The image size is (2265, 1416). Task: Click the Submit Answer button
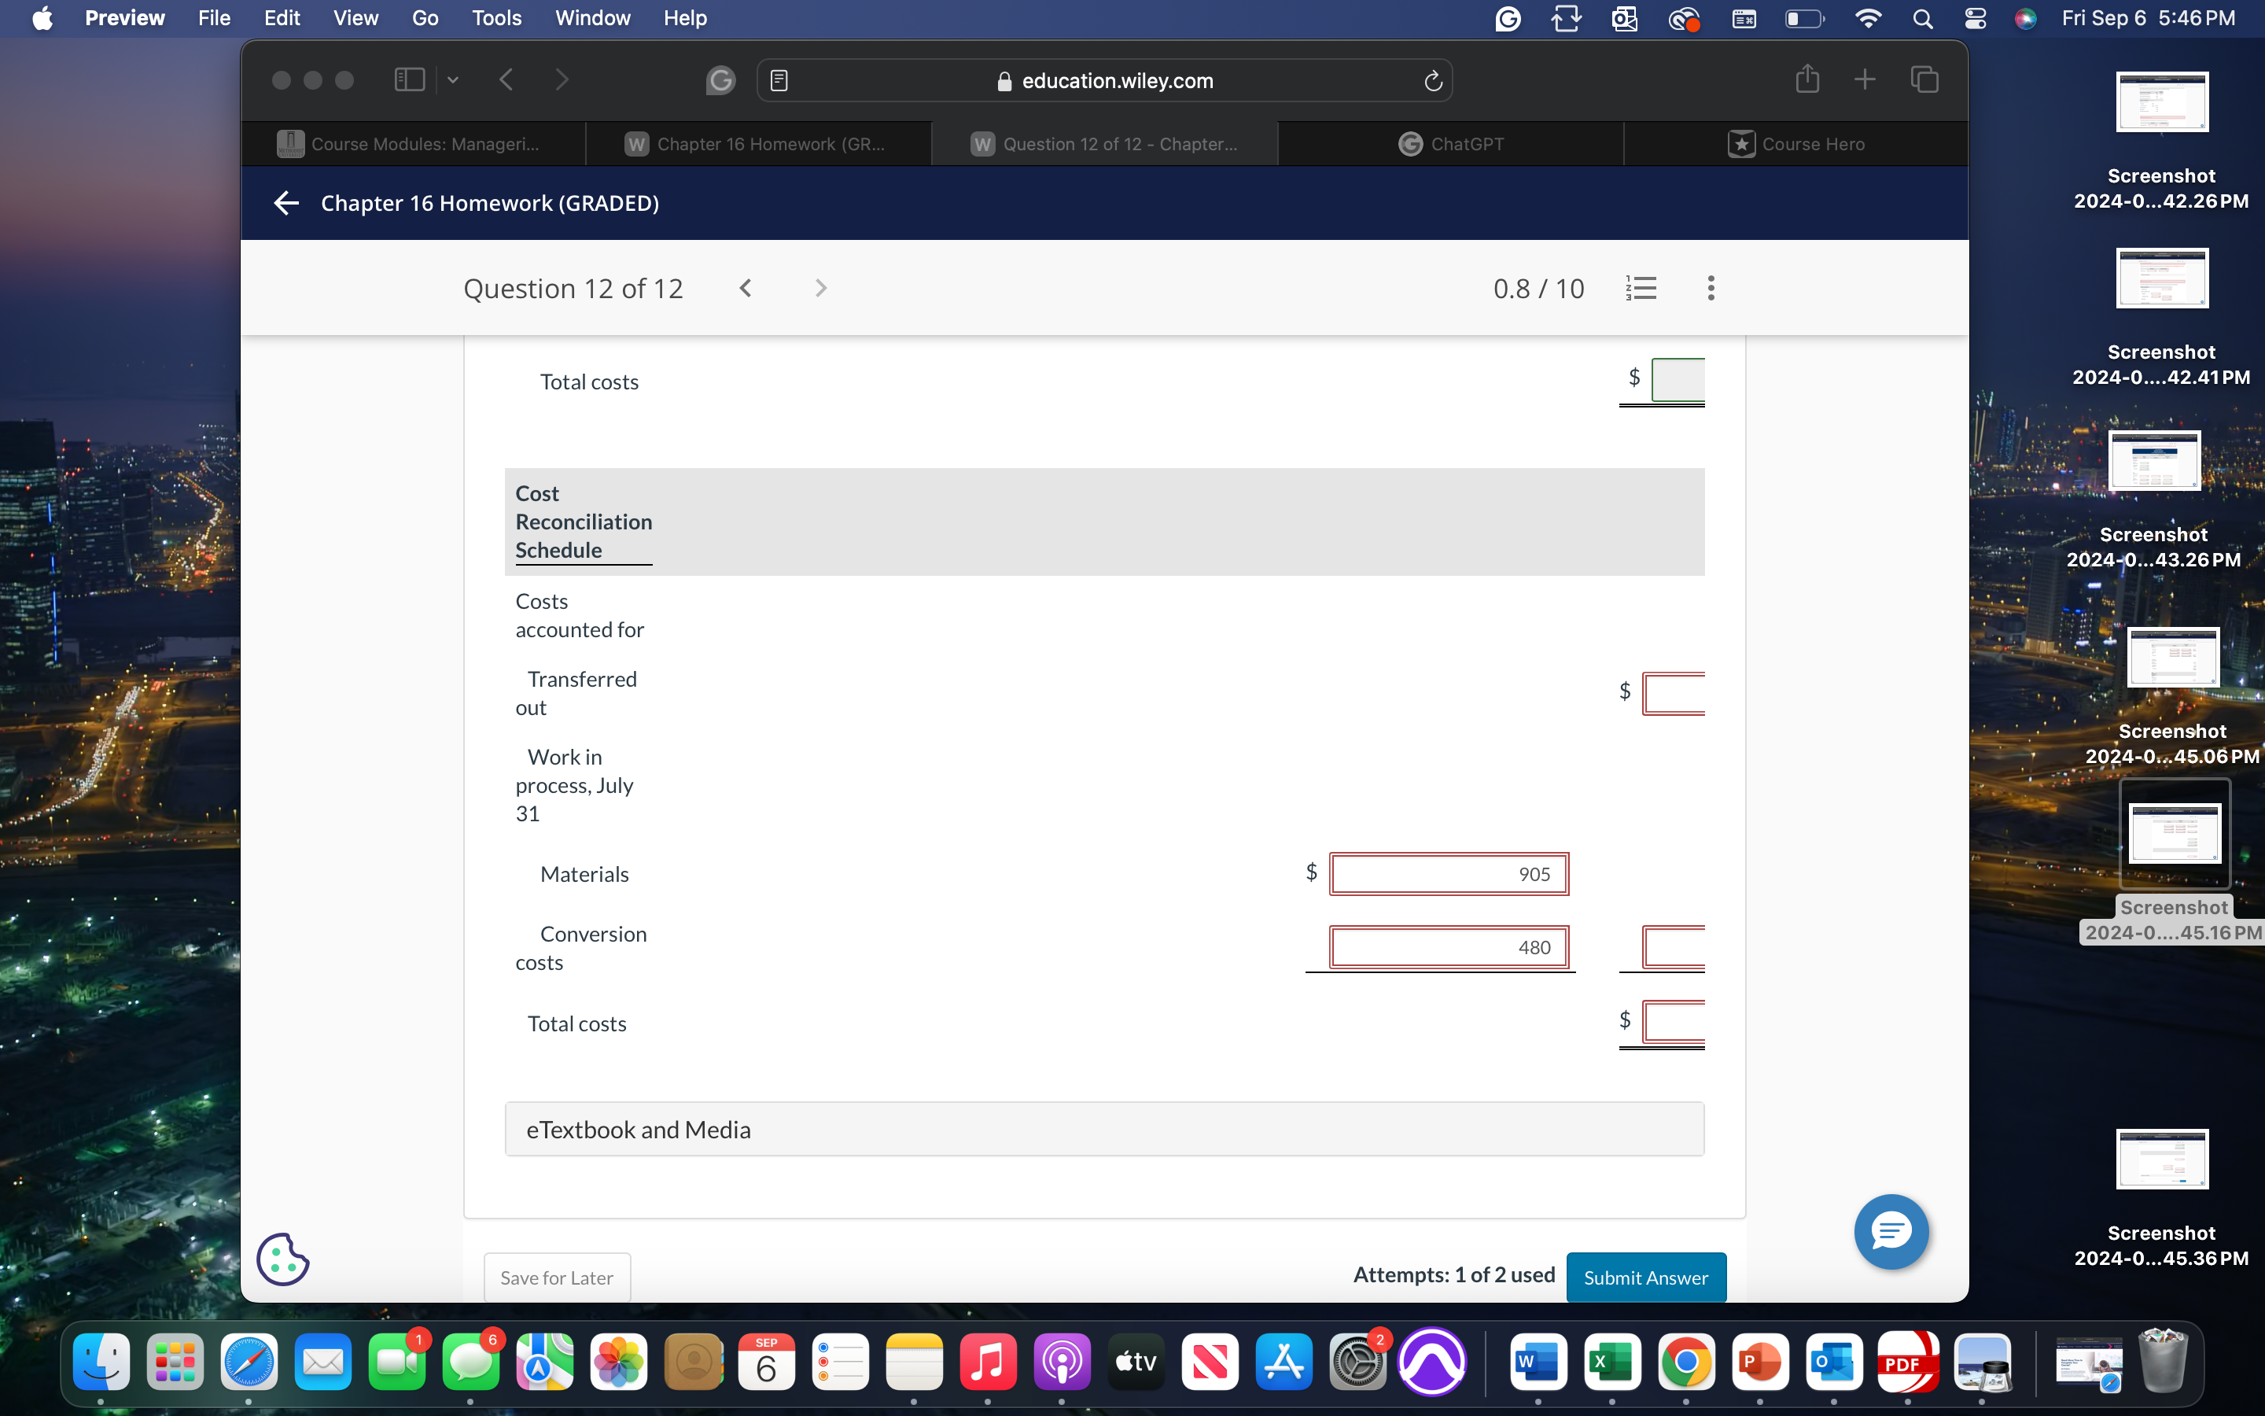1644,1278
